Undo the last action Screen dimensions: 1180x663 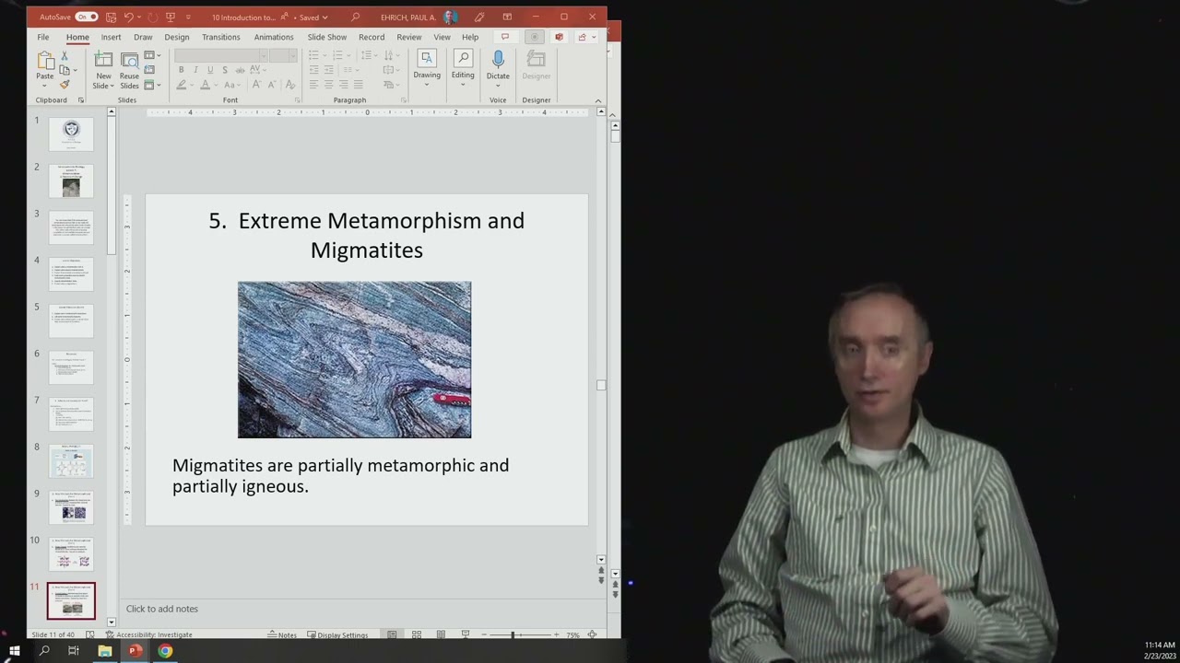click(x=129, y=17)
